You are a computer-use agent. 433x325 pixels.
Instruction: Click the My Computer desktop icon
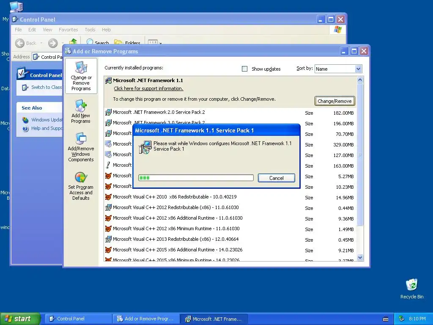click(16, 7)
